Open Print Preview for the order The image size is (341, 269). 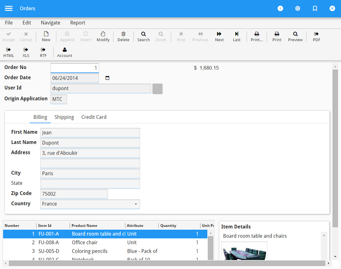[x=295, y=37]
